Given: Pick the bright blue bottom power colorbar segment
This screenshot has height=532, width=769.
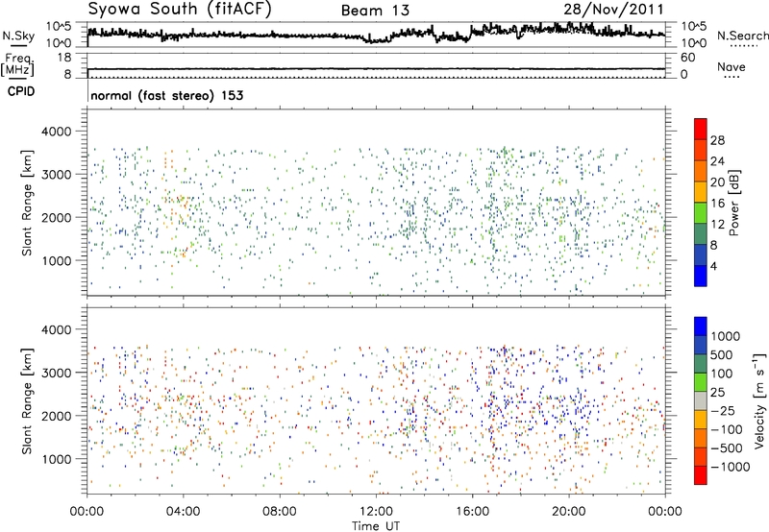Looking at the screenshot, I should tap(701, 276).
